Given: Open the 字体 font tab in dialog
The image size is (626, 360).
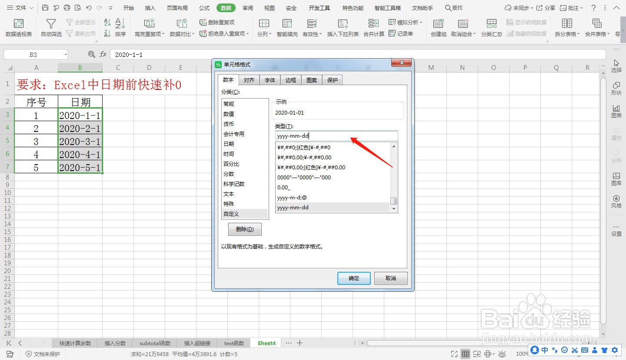Looking at the screenshot, I should tap(270, 80).
